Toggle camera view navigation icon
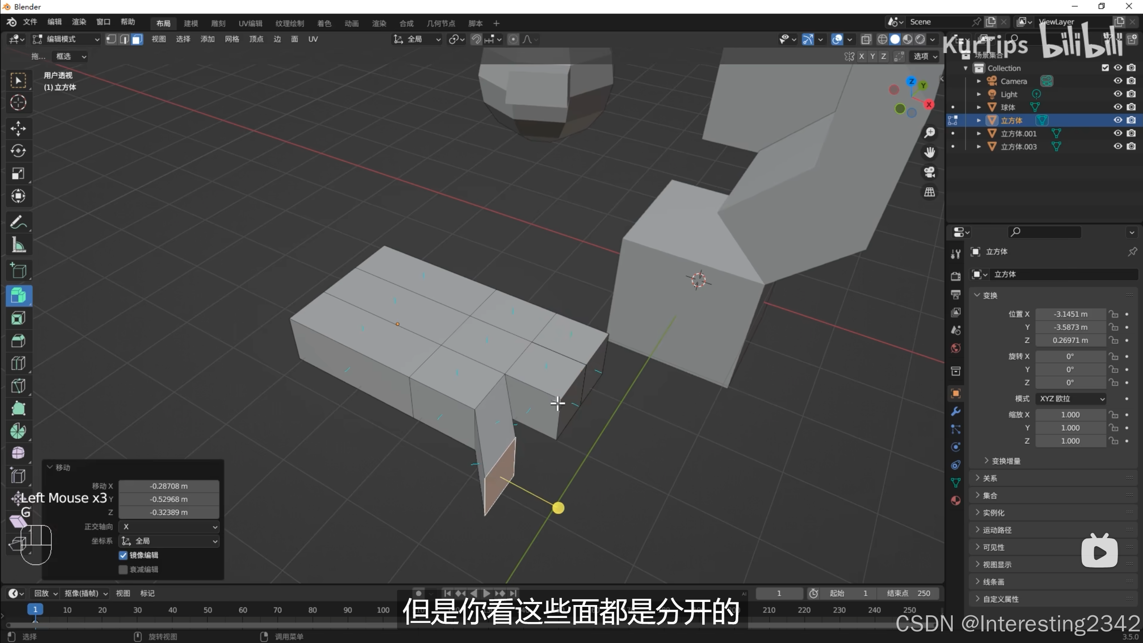The image size is (1143, 643). click(x=929, y=172)
